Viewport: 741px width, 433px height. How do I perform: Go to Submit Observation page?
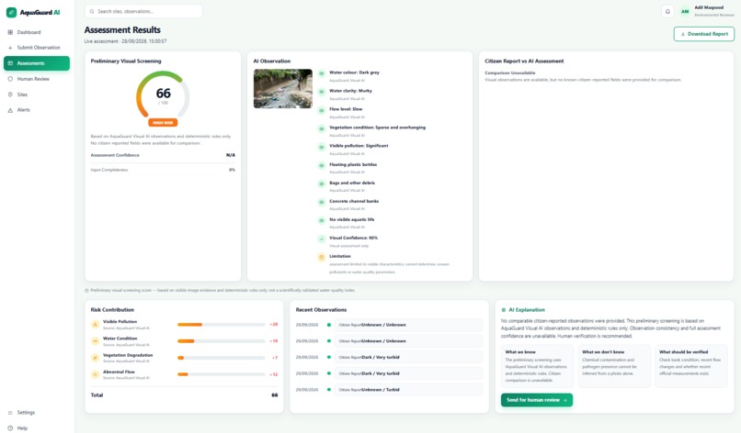pyautogui.click(x=37, y=48)
